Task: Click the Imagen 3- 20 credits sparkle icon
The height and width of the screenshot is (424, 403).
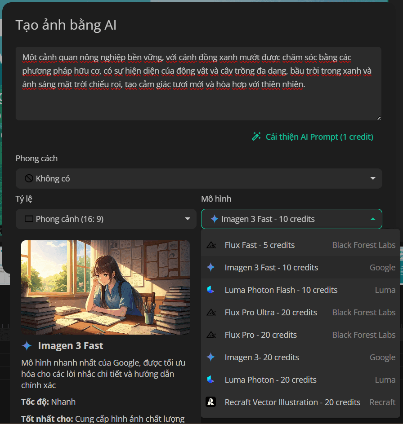Action: [211, 357]
